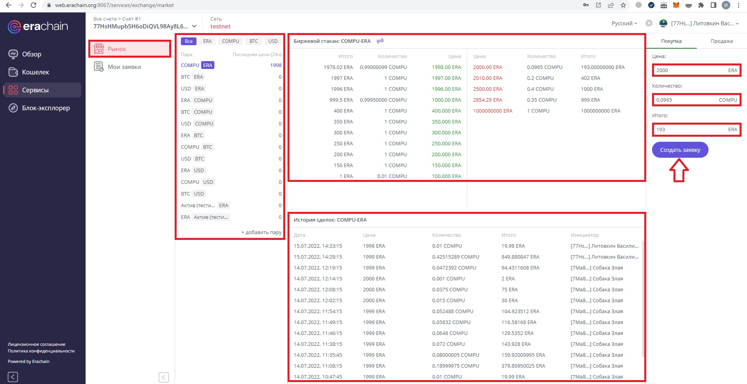Filter pairs by BTC
The height and width of the screenshot is (384, 747).
[254, 41]
